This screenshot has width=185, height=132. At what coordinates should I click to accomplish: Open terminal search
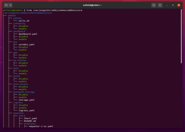click(154, 5)
